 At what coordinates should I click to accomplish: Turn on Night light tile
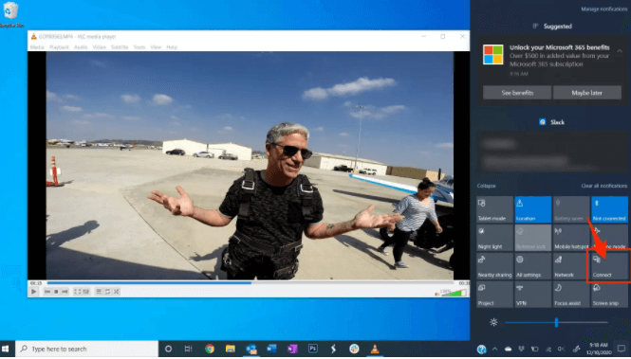click(x=494, y=239)
